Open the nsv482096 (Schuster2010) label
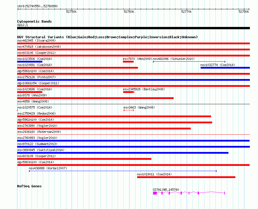Screen dimensions: 258x209 (x=174, y=59)
